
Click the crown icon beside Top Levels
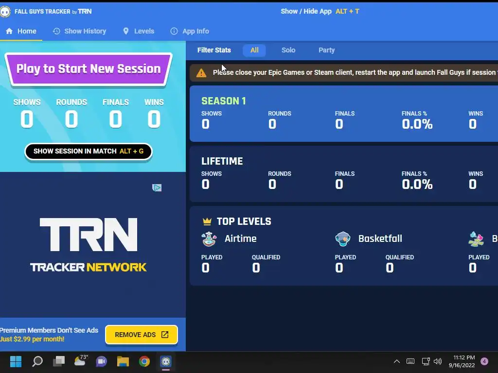[207, 221]
